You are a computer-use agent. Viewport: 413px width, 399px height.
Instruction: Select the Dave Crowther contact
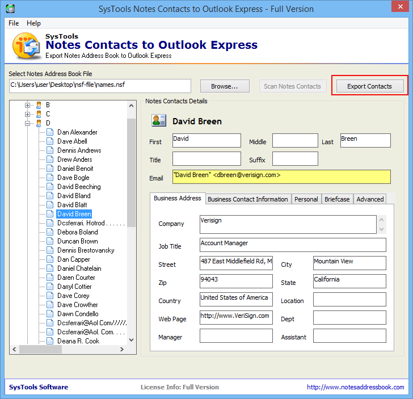tap(77, 305)
